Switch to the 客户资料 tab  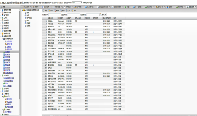click(79, 7)
